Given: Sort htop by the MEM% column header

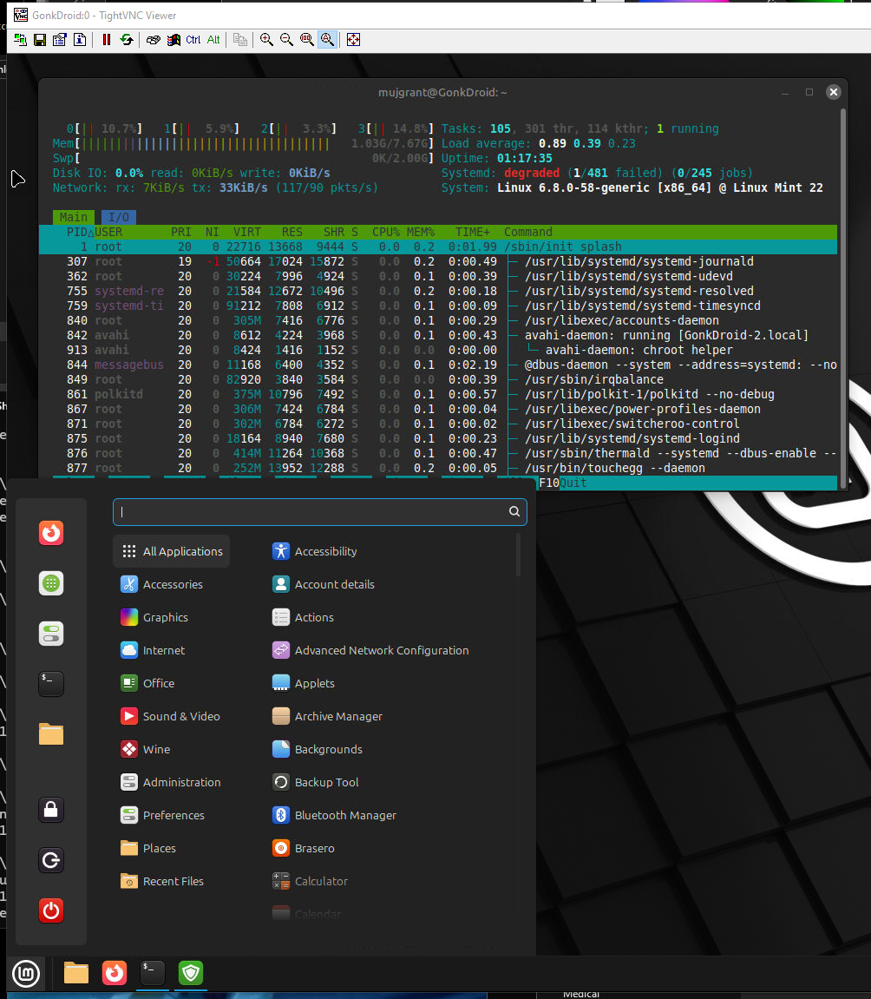Looking at the screenshot, I should click(420, 232).
